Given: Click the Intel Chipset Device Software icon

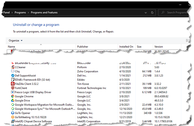Looking at the screenshot, I should (13, 121).
